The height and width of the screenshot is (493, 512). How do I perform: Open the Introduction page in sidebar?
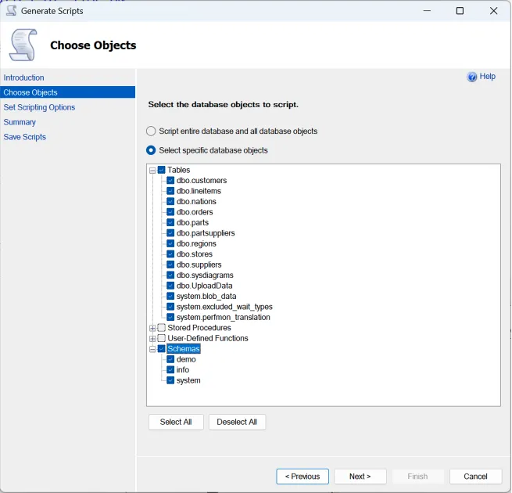23,77
